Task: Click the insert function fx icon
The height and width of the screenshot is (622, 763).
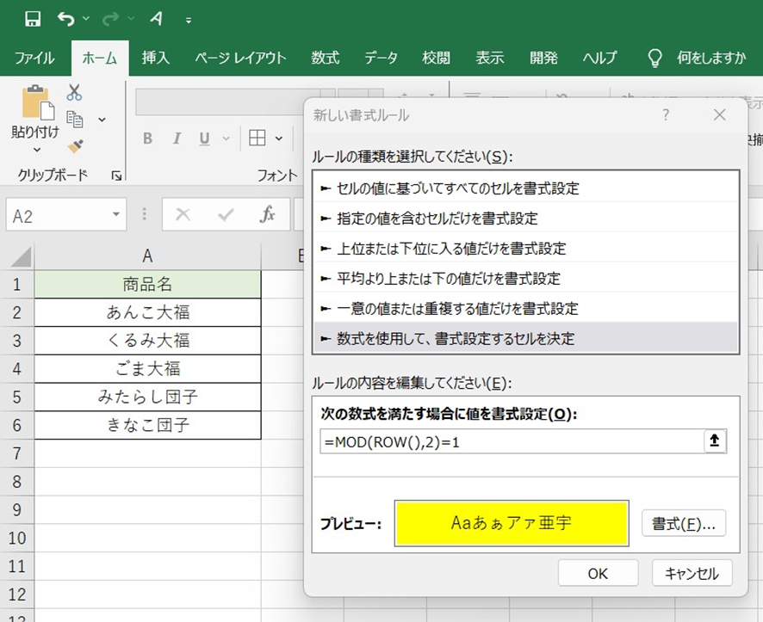Action: 268,214
